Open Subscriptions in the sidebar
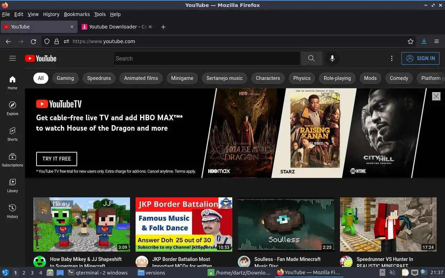 [13, 160]
